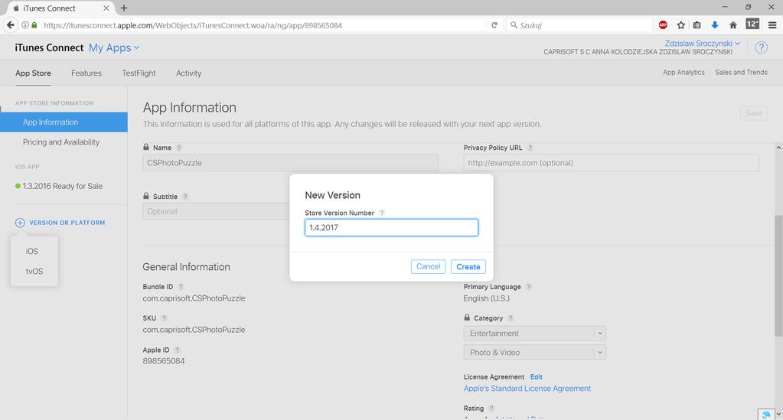
Task: Click the browser back arrow button
Action: (11, 25)
